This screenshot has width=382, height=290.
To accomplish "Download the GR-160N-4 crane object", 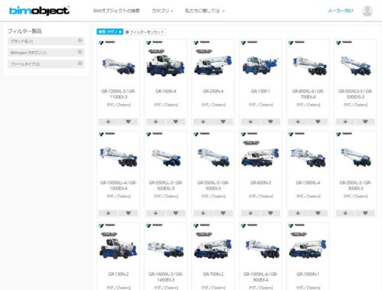I will pyautogui.click(x=156, y=122).
